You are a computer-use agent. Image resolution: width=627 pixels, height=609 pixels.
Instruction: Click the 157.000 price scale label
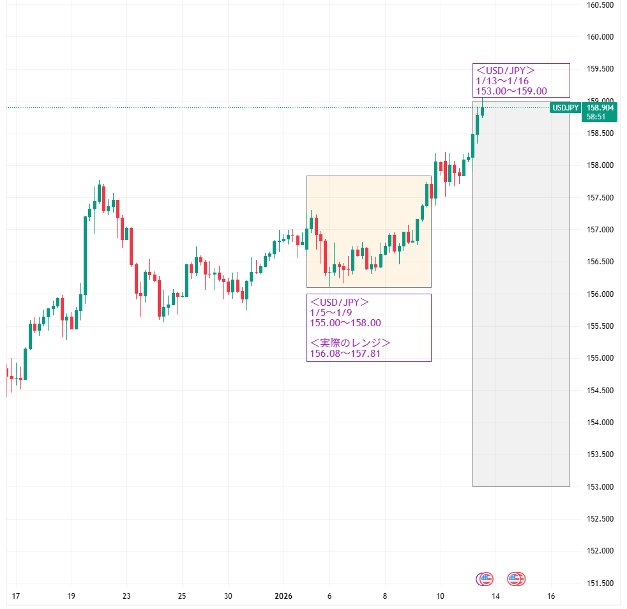pyautogui.click(x=600, y=230)
